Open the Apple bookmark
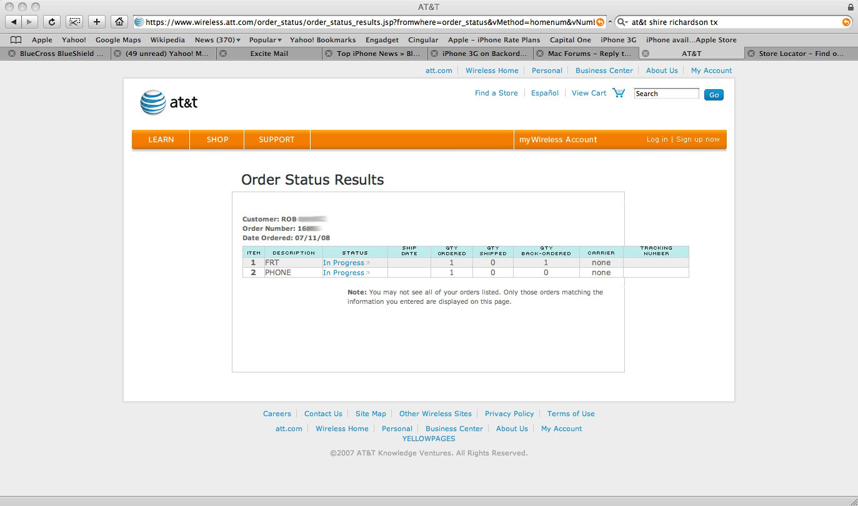The width and height of the screenshot is (858, 506). (42, 40)
